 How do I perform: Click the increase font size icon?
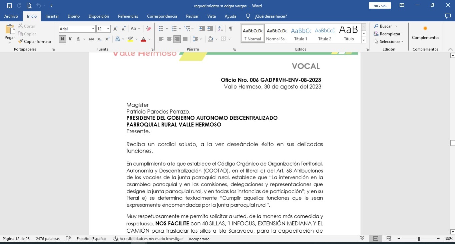[x=115, y=29]
